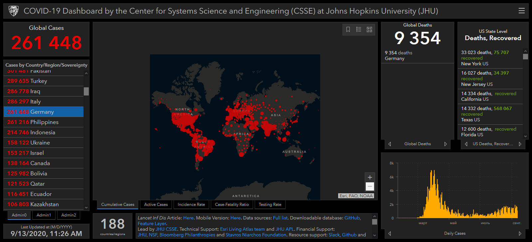Select Iraq in the country list

coord(44,91)
